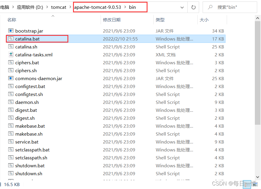Expand chevron before 应用软件 (D:) breadcrumb
Image resolution: width=261 pixels, height=189 pixels.
coord(13,7)
